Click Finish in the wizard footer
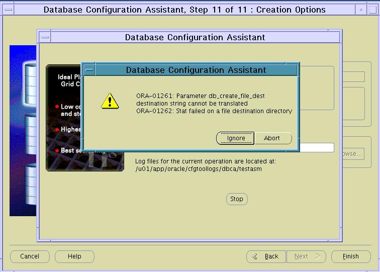Screen dimensions: 380x272 351,256
